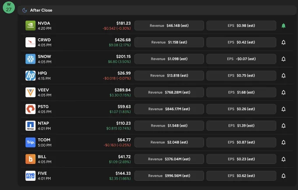Open NVDA EPS $0.98 estimate box
Viewport: 298px width, 190px height.
click(241, 26)
